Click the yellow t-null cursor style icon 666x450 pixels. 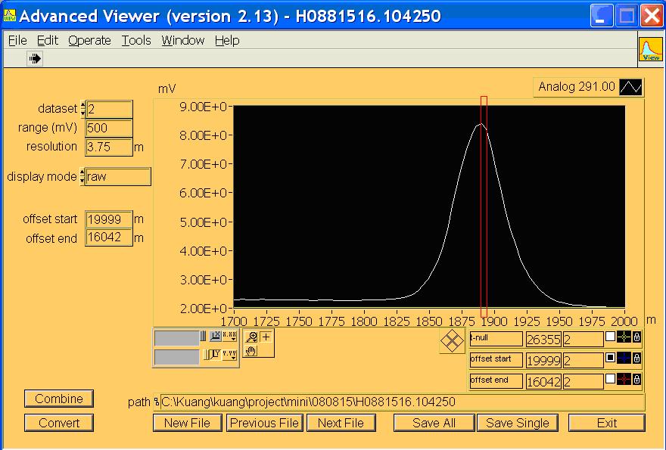click(624, 337)
